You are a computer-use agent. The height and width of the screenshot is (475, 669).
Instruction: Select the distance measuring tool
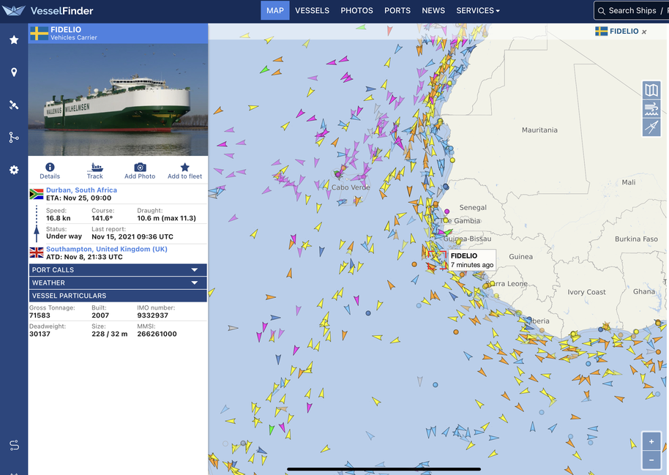coord(651,127)
